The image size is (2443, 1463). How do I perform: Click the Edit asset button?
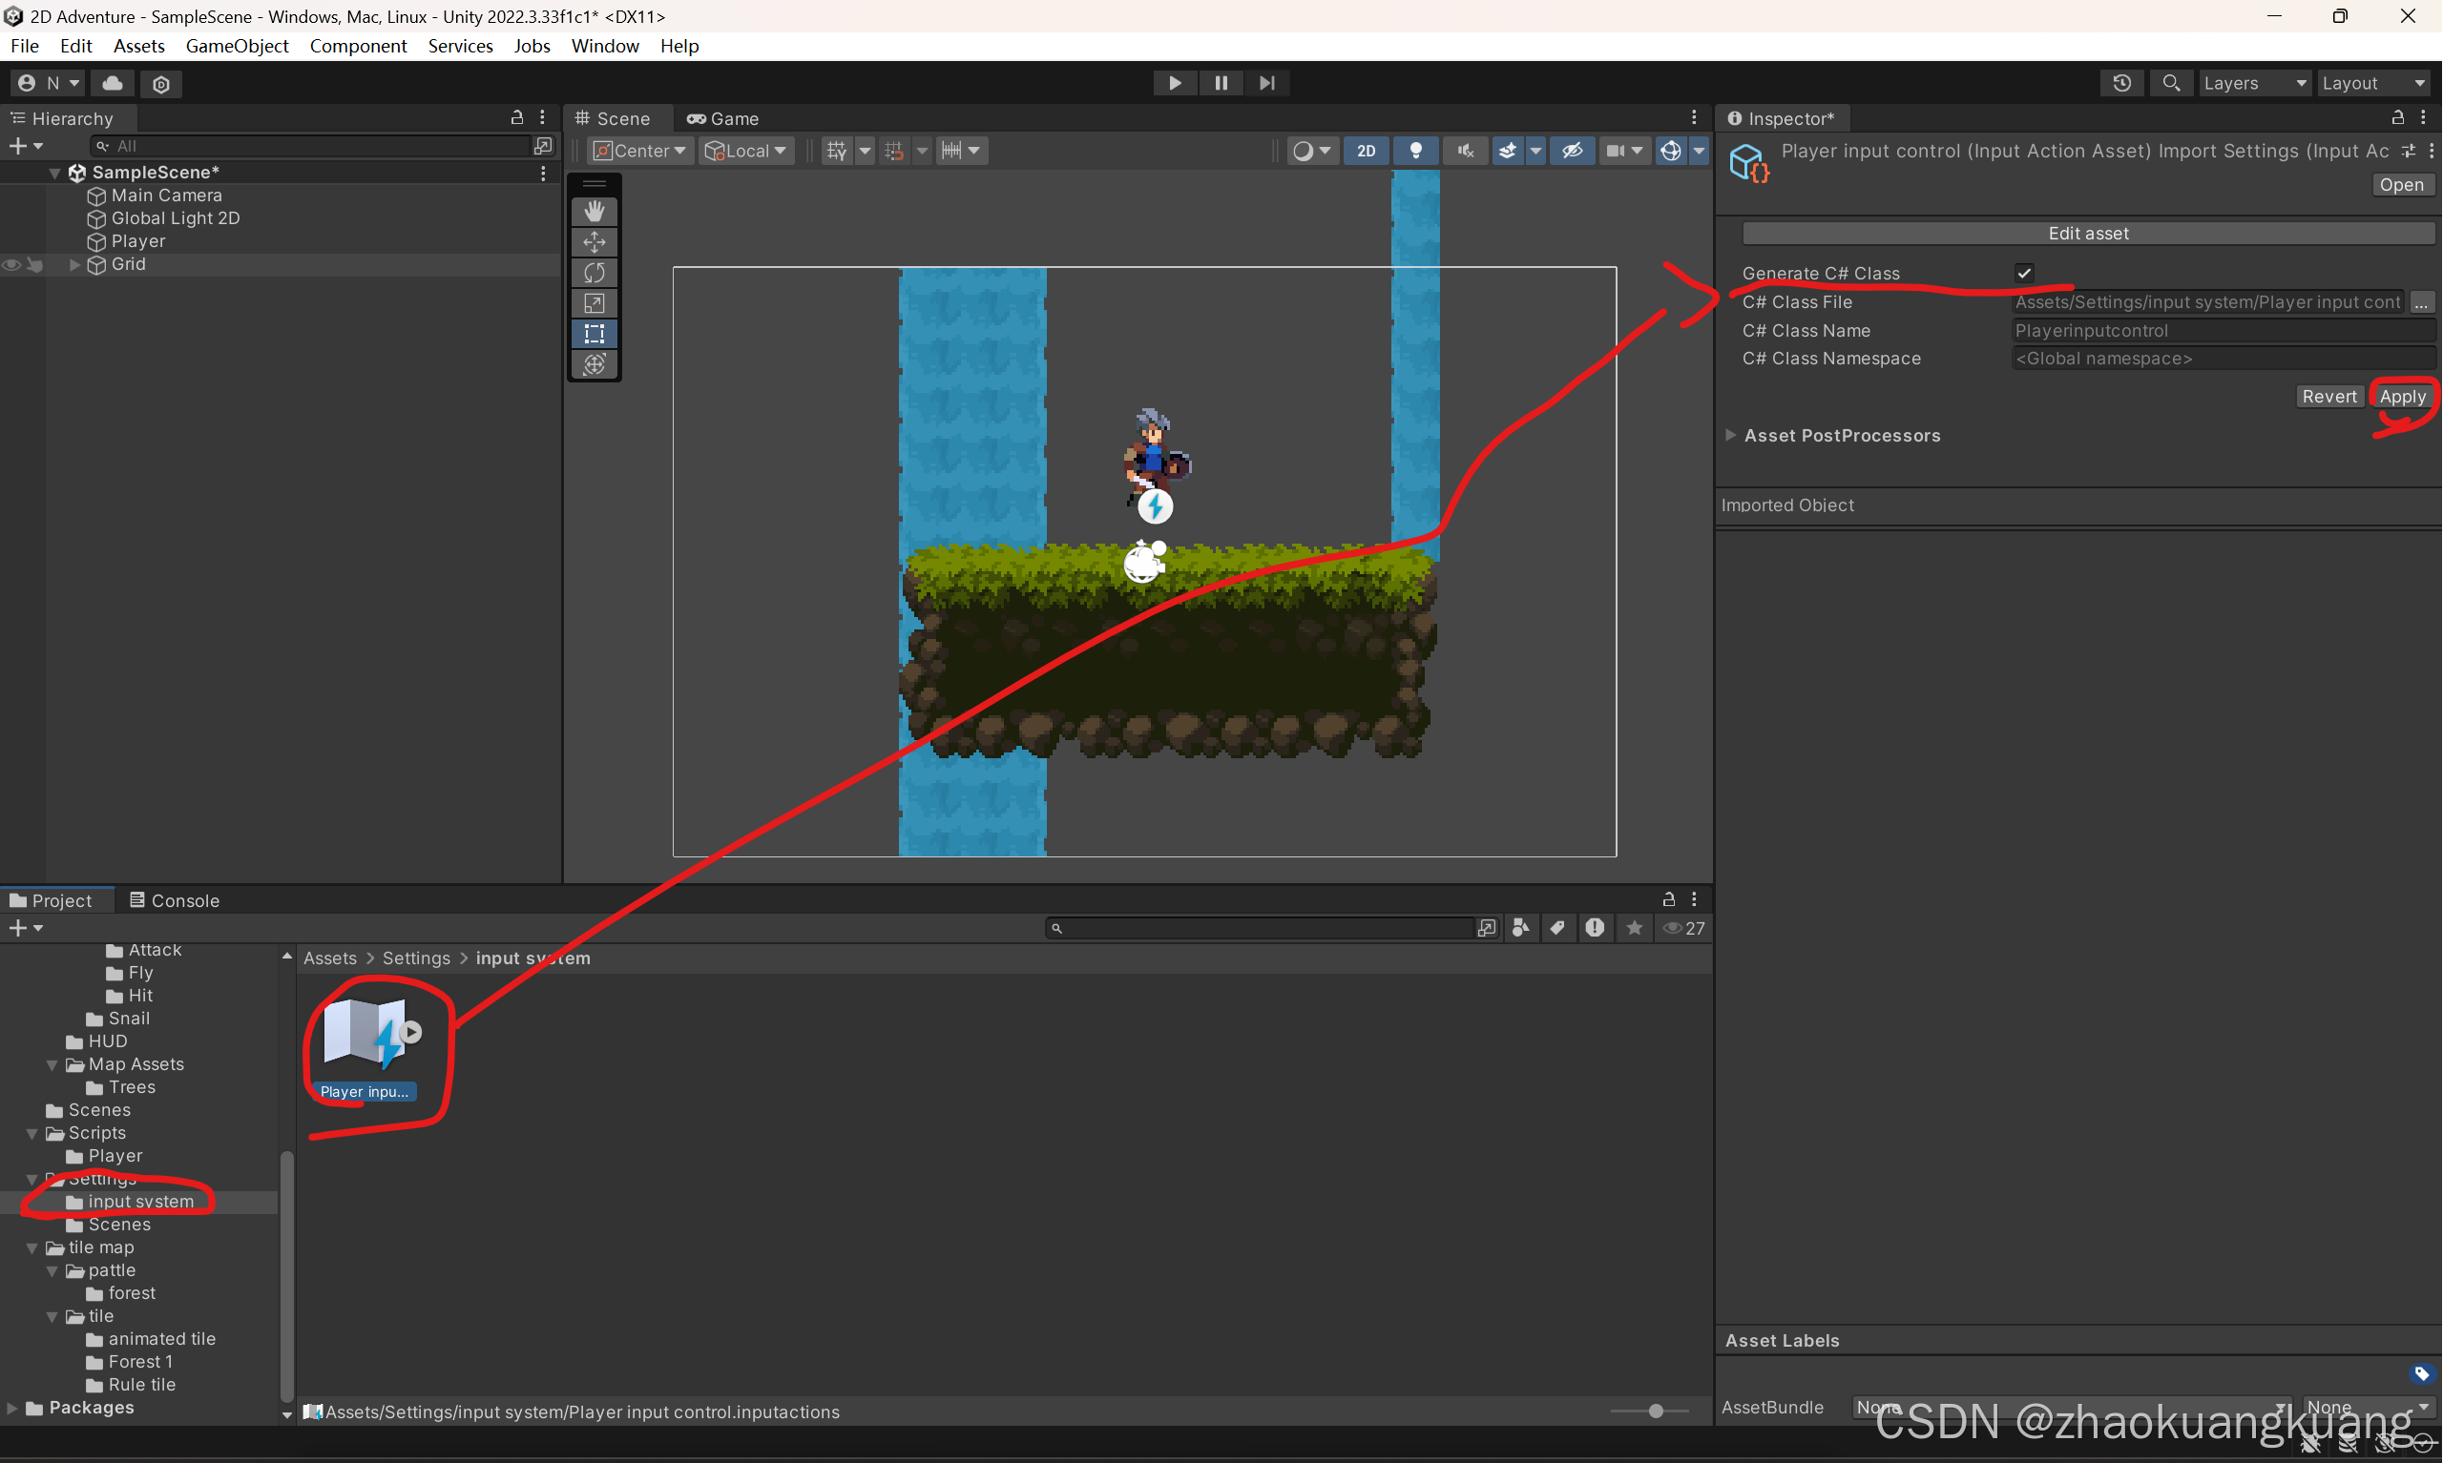coord(2087,233)
